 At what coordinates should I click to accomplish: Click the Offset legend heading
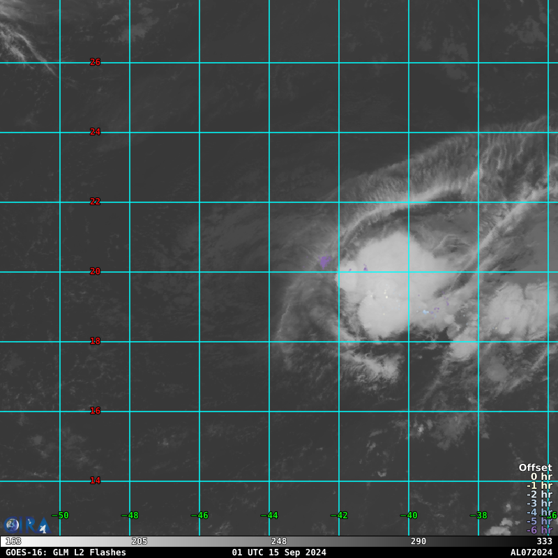pos(535,468)
